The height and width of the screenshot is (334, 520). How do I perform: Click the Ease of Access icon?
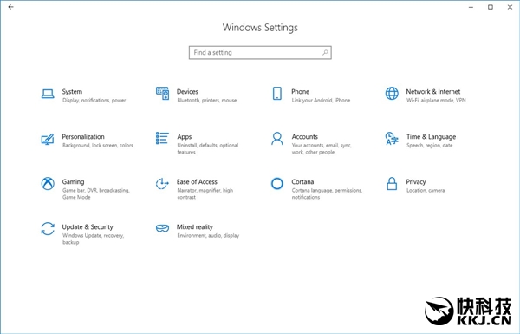(162, 183)
